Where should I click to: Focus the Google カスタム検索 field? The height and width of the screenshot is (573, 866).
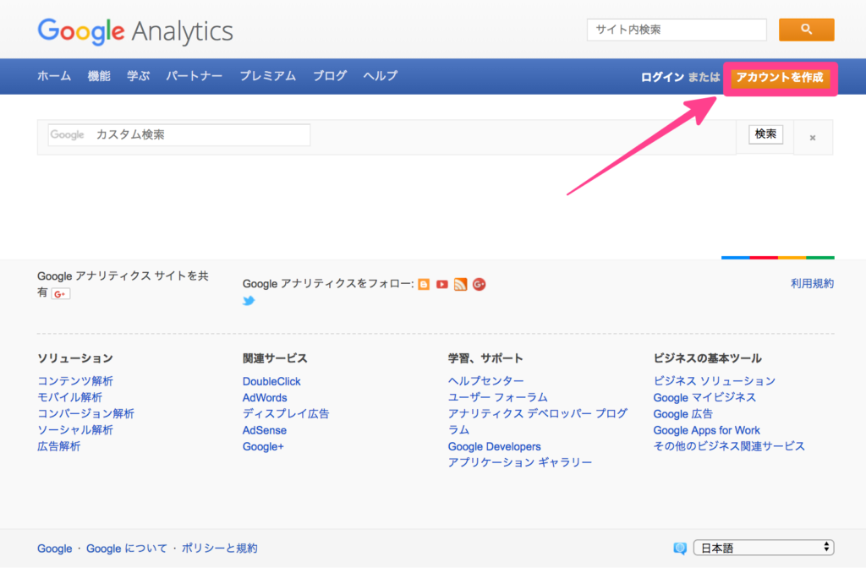[179, 134]
